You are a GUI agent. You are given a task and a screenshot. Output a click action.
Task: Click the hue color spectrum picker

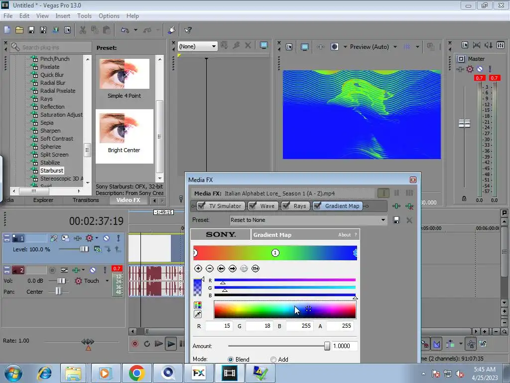pyautogui.click(x=285, y=309)
